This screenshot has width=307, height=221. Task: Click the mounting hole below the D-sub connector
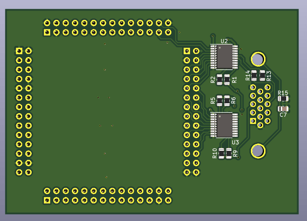coord(258,151)
